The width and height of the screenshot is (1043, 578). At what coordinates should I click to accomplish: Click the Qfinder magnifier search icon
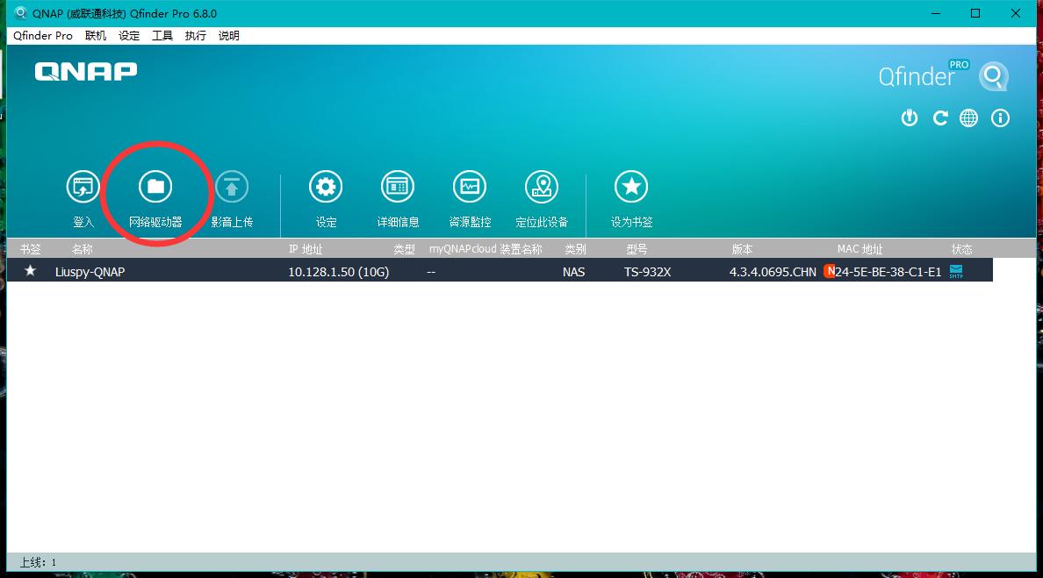click(x=993, y=76)
